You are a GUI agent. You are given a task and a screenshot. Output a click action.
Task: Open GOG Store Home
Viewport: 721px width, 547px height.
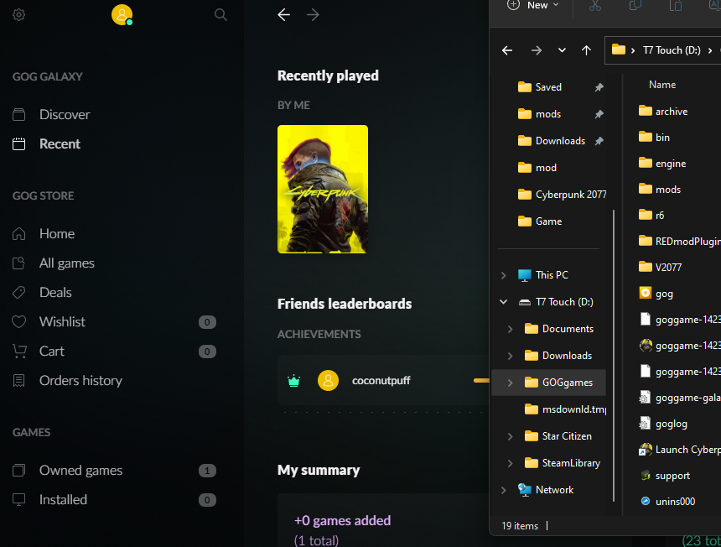point(56,234)
